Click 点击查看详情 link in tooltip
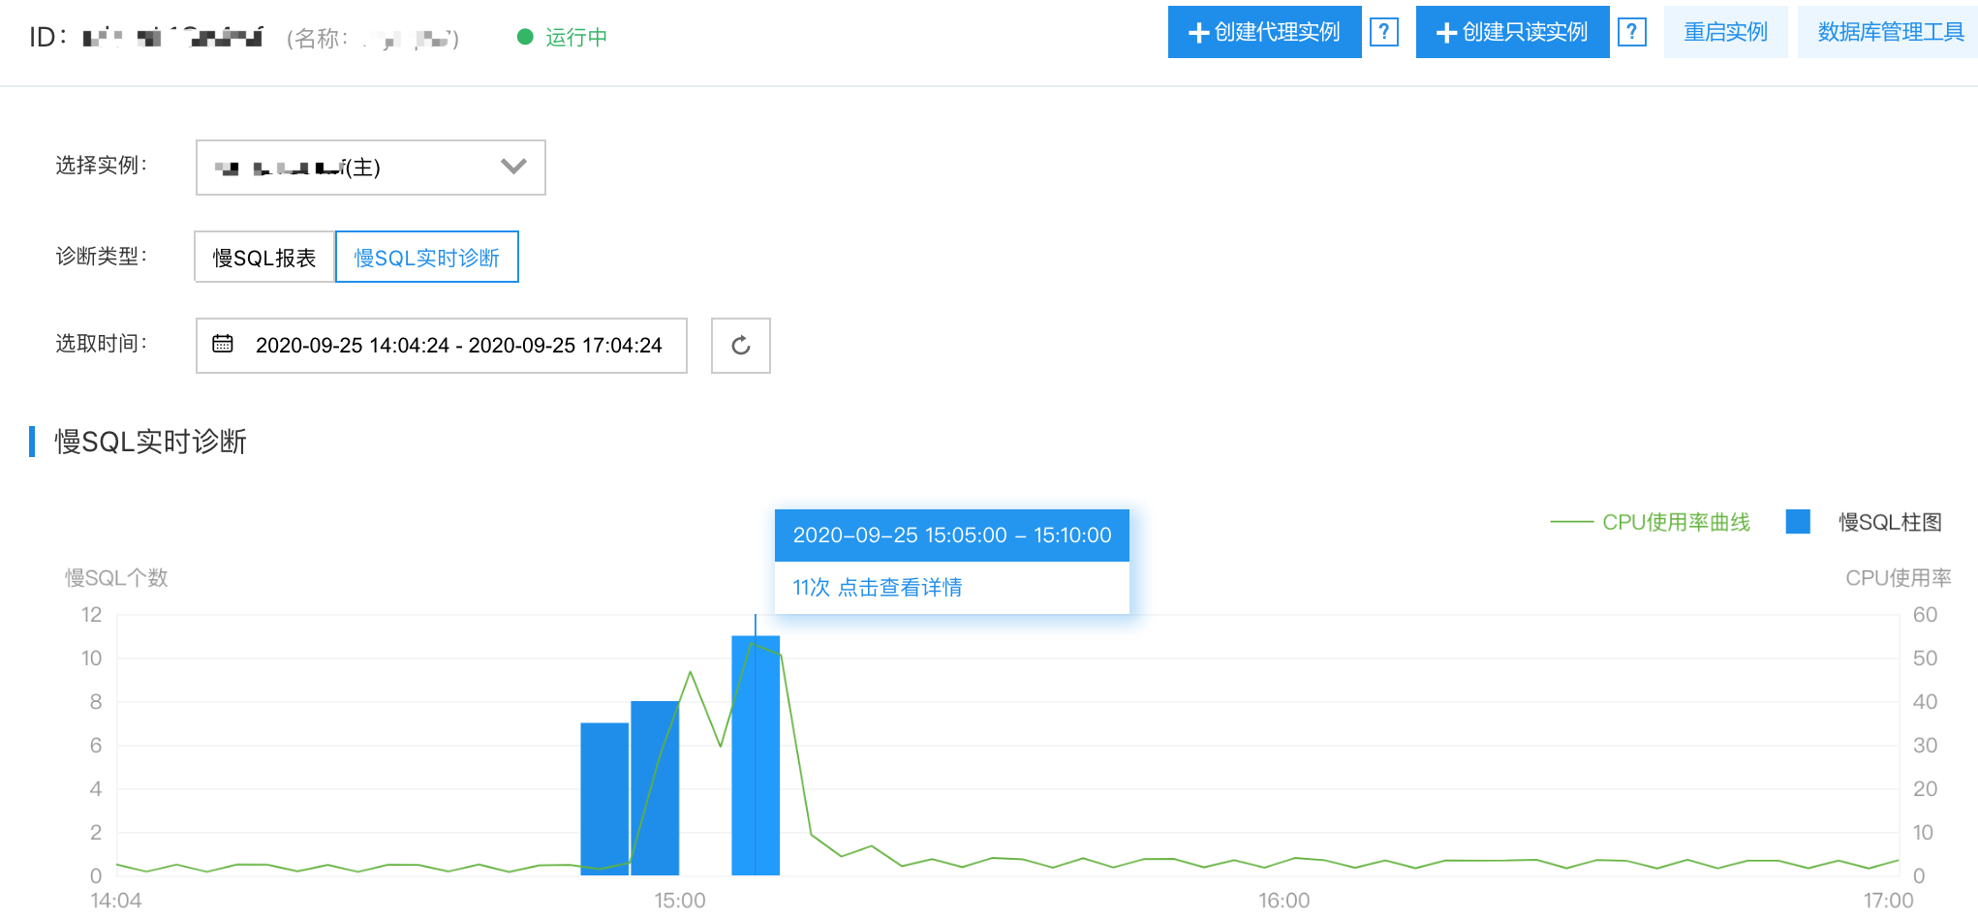Image resolution: width=1978 pixels, height=918 pixels. (899, 588)
